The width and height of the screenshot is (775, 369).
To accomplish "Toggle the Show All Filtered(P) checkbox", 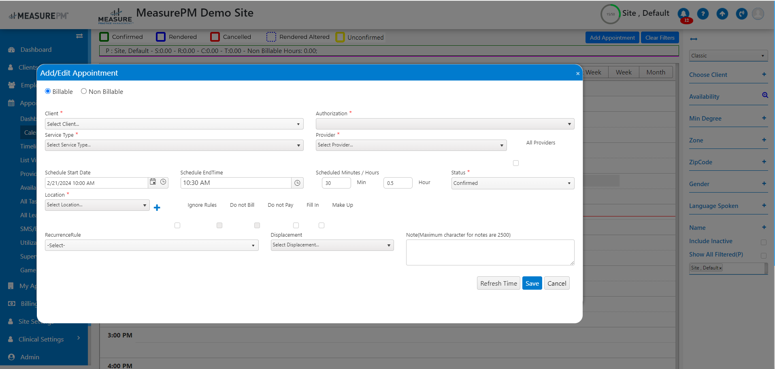I will 764,256.
